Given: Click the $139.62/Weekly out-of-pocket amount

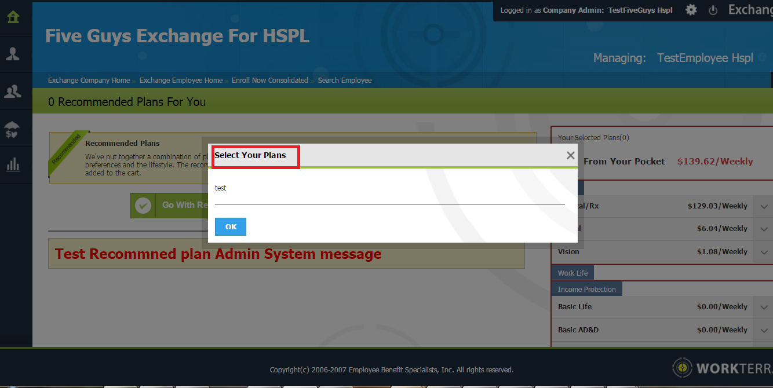Looking at the screenshot, I should [715, 162].
